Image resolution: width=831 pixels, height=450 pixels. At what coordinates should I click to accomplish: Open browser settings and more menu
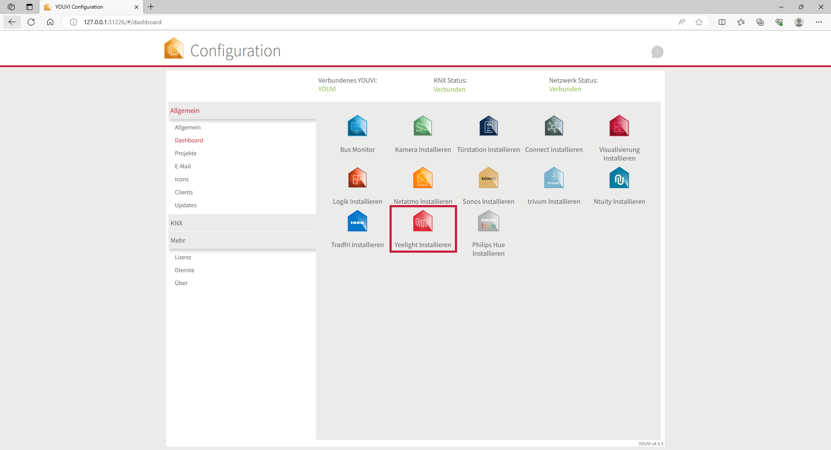click(x=819, y=22)
